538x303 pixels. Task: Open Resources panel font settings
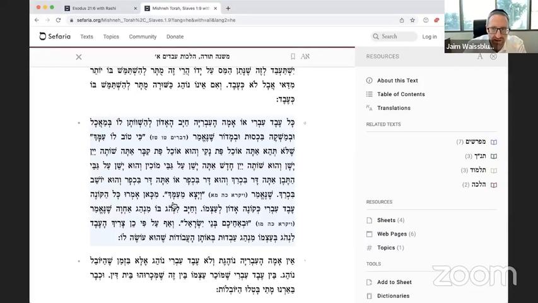(x=480, y=57)
